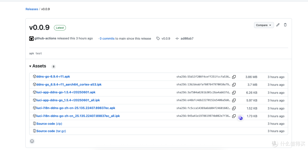308x150 pixels.
Task: Download Source code (tar.gz)
Action: [51, 131]
